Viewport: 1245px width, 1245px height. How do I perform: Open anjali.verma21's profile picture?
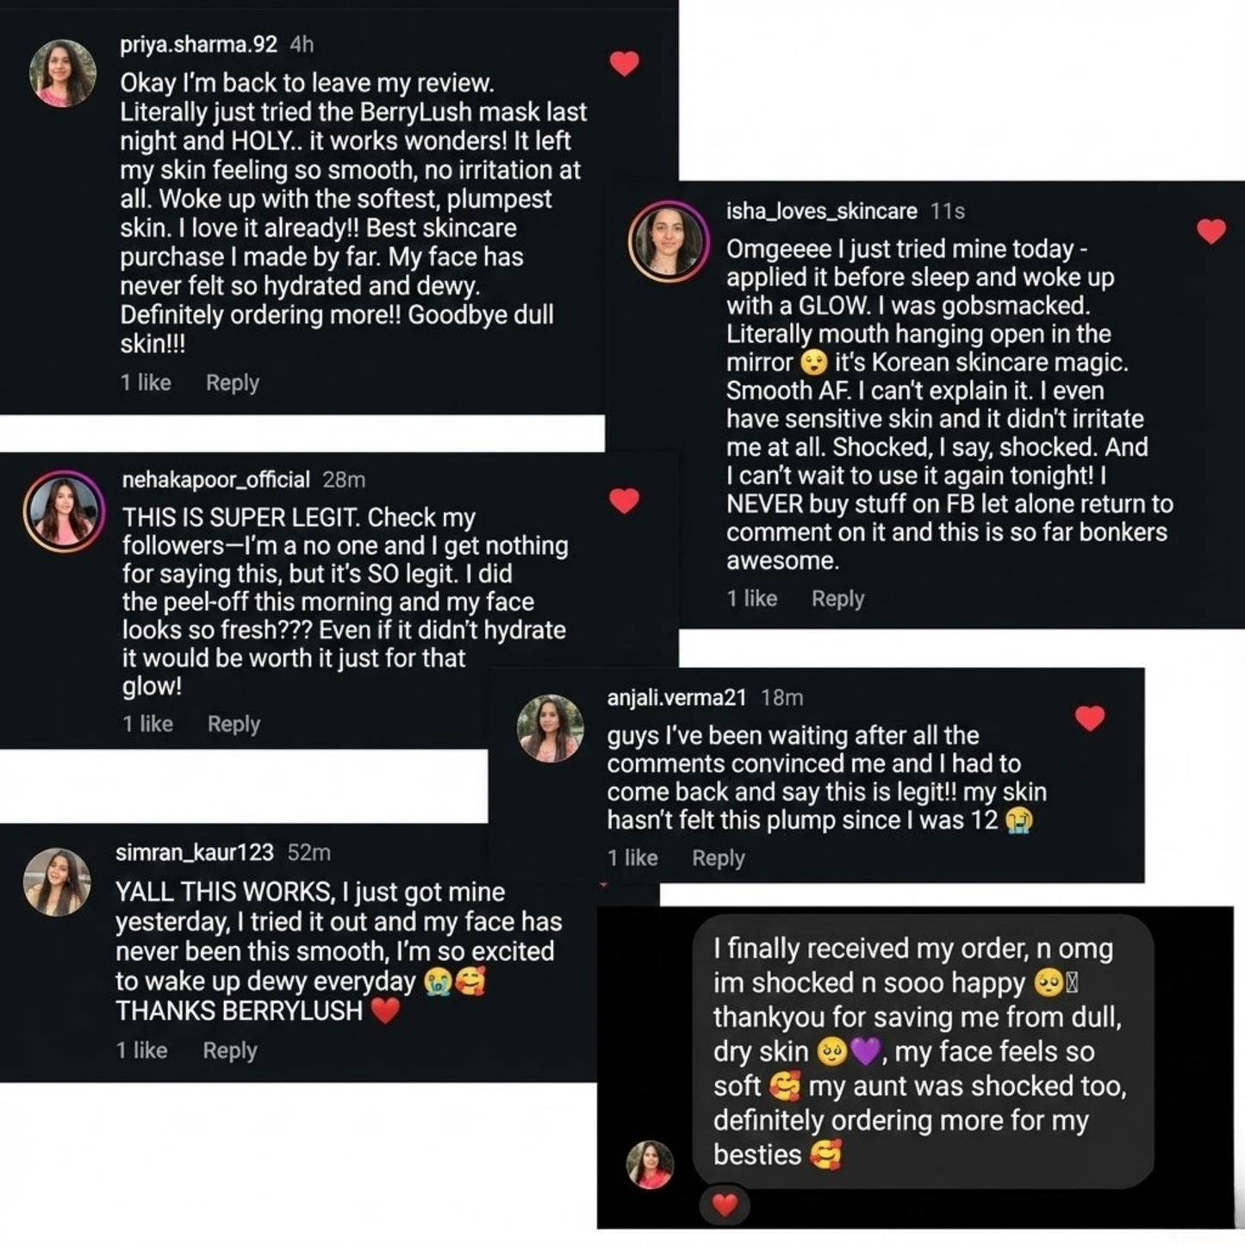[550, 728]
